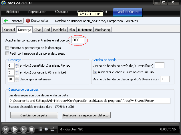
Task: Click the Nombre de usuario status text
Action: (x=96, y=21)
